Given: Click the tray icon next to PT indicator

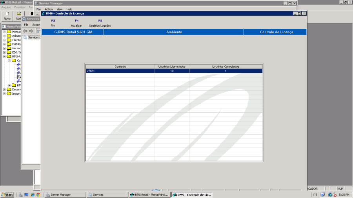Looking at the screenshot, I should [323, 194].
